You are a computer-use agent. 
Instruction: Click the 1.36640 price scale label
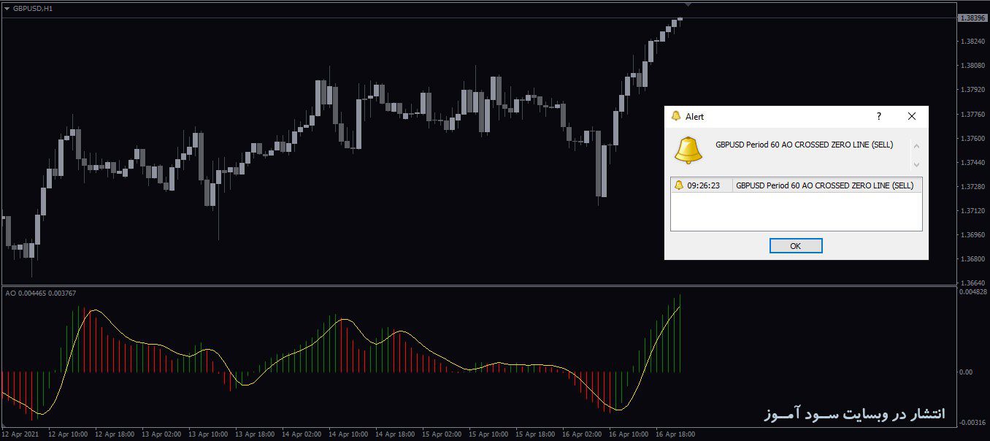pyautogui.click(x=972, y=283)
